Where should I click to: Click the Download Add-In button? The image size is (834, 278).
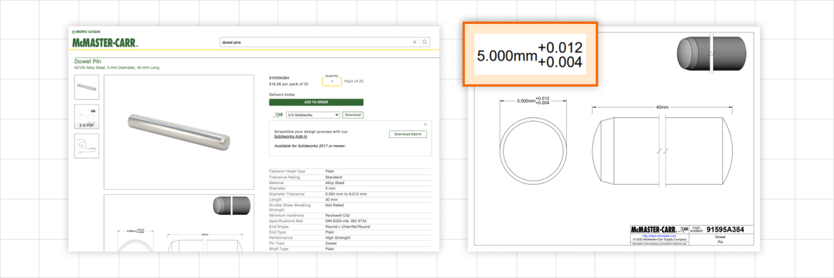pos(408,134)
